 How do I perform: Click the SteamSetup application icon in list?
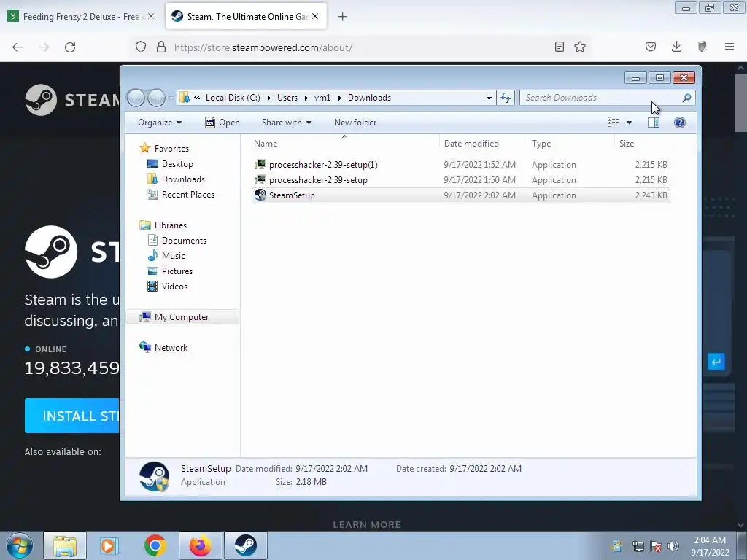coord(260,195)
